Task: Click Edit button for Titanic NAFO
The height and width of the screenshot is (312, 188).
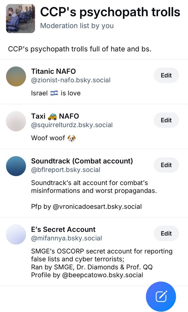Action: coord(166,75)
